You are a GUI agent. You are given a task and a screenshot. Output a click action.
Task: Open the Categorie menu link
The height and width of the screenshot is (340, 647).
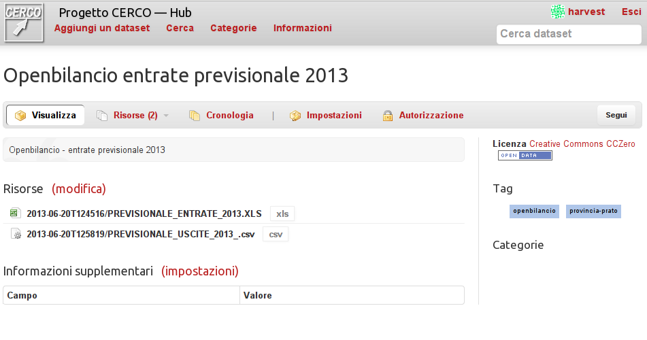pos(233,28)
